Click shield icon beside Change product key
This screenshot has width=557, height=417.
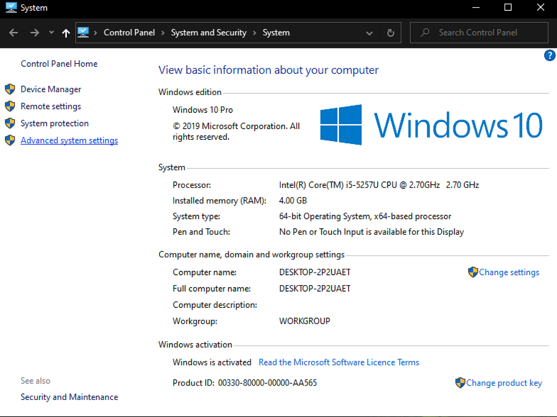tap(460, 382)
